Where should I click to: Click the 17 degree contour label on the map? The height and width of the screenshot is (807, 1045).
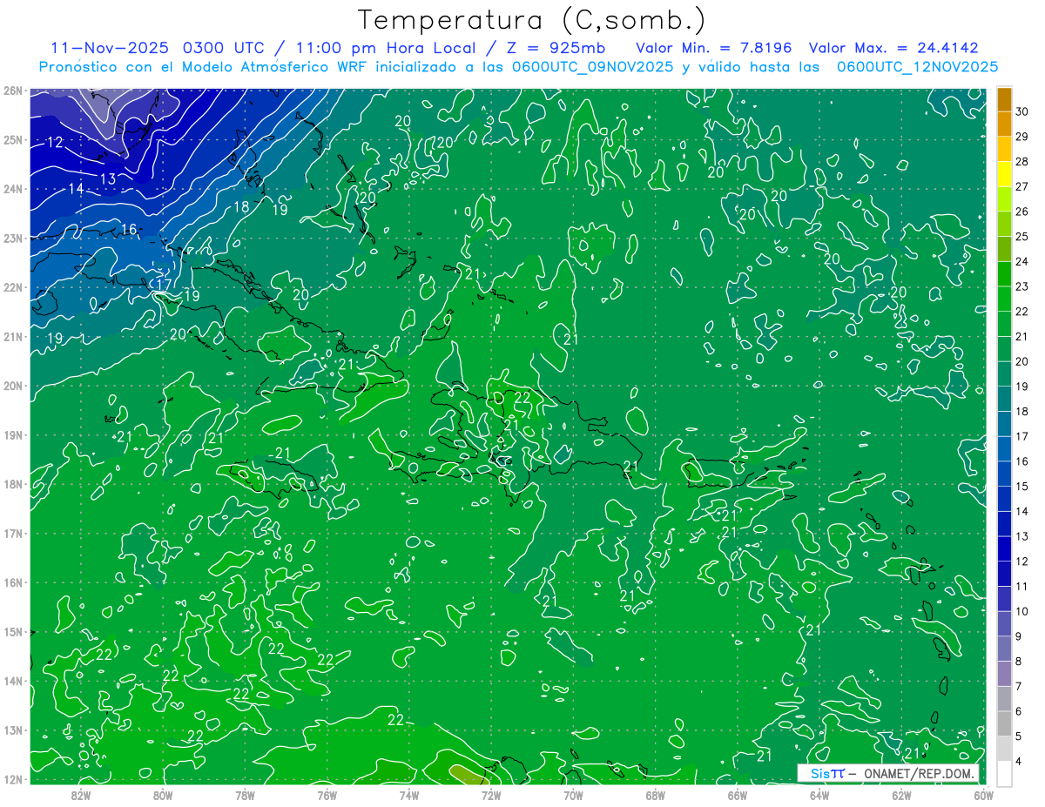163,284
